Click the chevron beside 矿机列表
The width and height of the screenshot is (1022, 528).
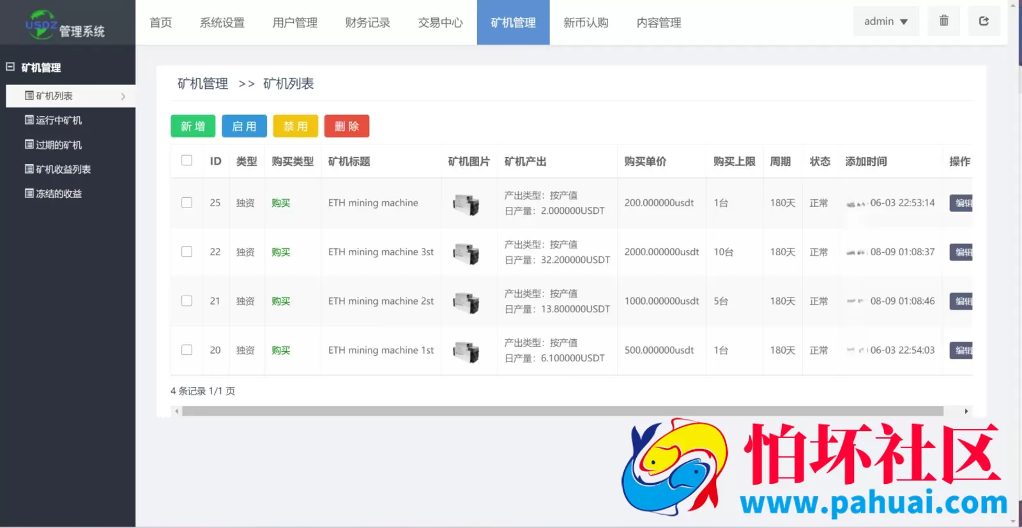pos(123,96)
